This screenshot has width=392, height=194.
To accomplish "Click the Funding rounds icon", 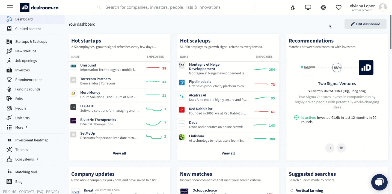I will pyautogui.click(x=9, y=89).
